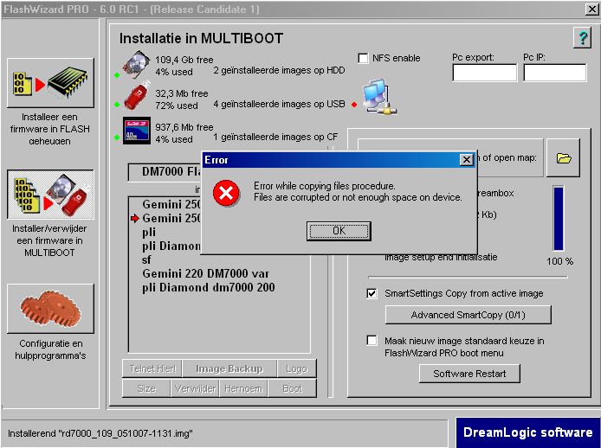Click the Boot button
Viewport: 601px width, 448px height.
(293, 388)
